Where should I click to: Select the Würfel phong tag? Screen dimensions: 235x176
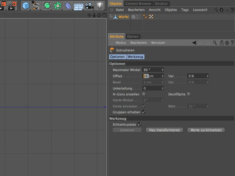click(145, 17)
